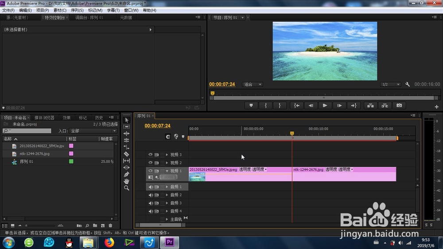The width and height of the screenshot is (443, 249).
Task: Open the project panel In filter dropdown
Action: (93, 131)
